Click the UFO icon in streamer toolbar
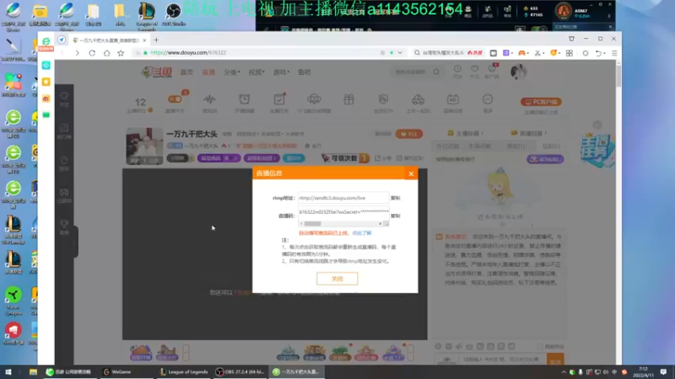The width and height of the screenshot is (675, 379). (x=314, y=99)
